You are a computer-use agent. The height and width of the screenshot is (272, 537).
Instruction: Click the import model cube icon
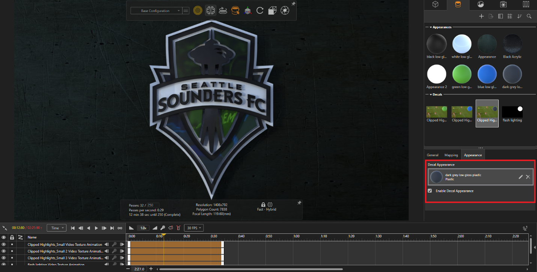[x=272, y=10]
